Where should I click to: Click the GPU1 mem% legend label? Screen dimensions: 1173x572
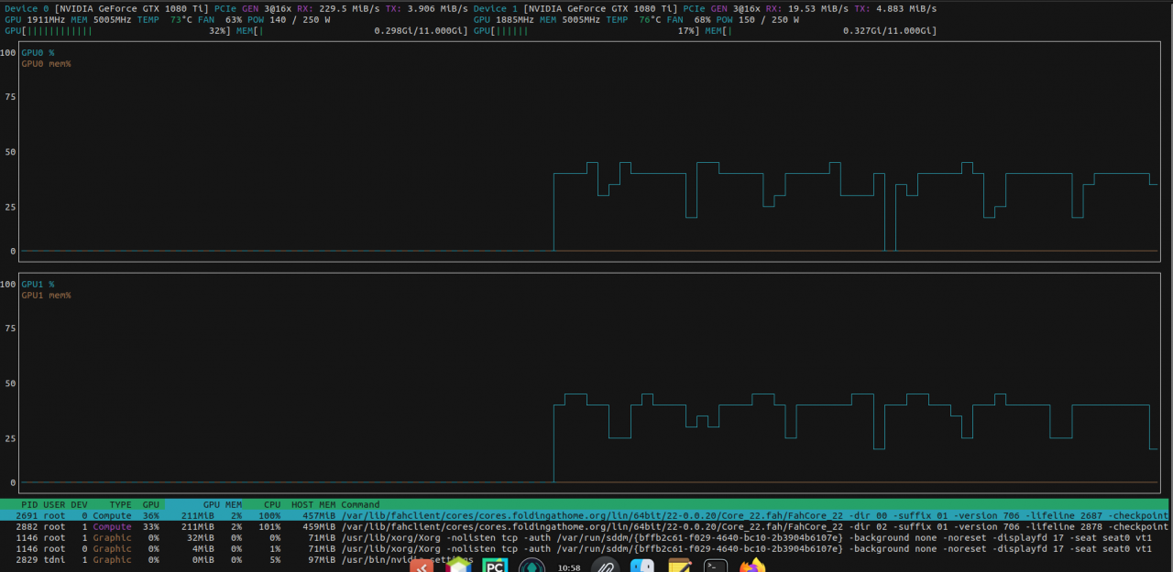(x=46, y=296)
